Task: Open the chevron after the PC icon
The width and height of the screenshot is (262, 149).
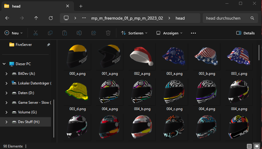Action: [75, 18]
